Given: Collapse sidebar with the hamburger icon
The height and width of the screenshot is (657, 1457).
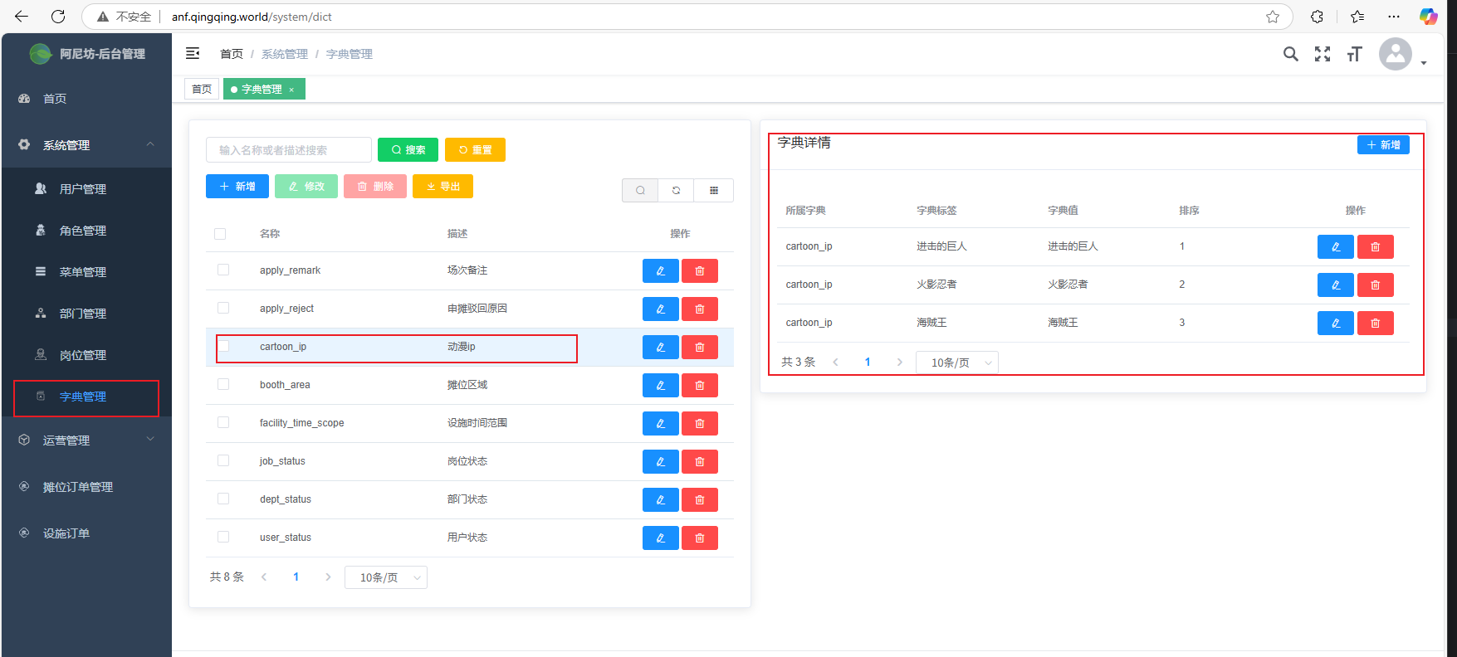Looking at the screenshot, I should (x=193, y=54).
